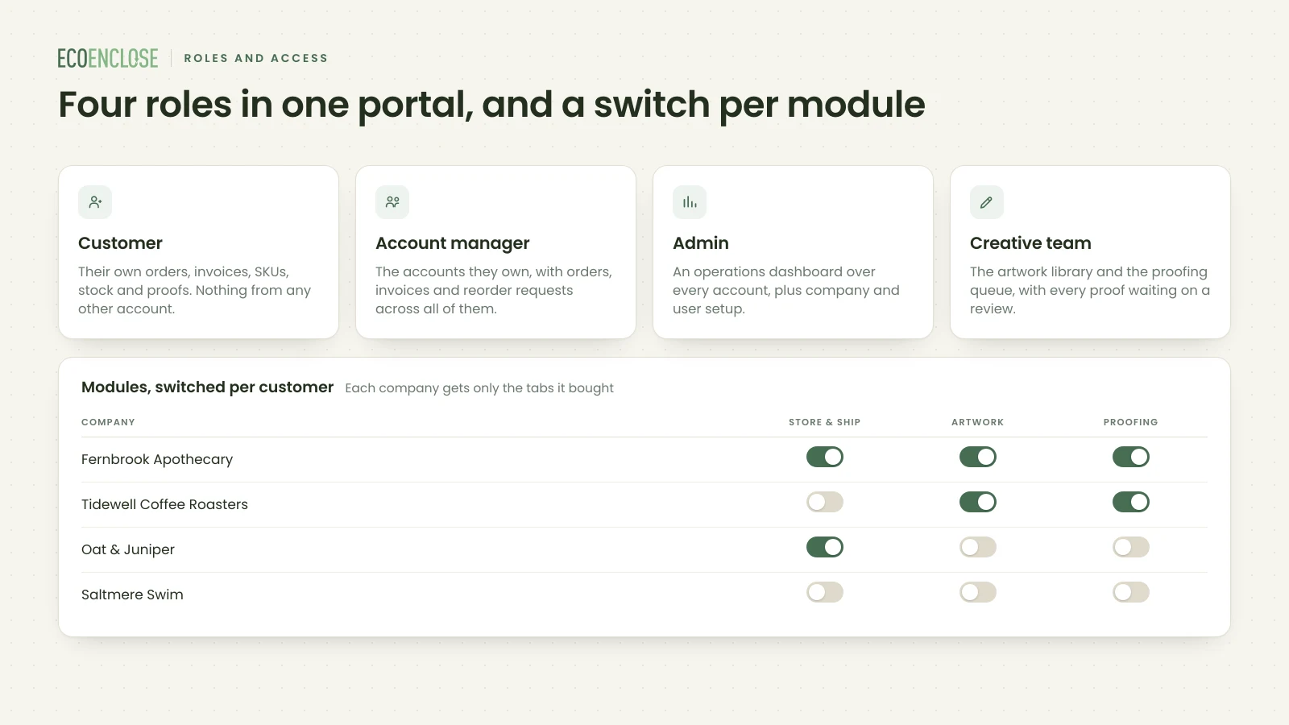Screen dimensions: 1289x725
Task: Disable Artwork for Tidewell Coffee Roasters
Action: click(x=978, y=502)
